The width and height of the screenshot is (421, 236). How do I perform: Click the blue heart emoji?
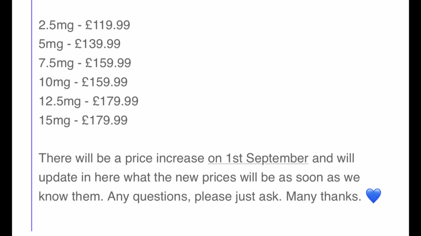pyautogui.click(x=373, y=196)
